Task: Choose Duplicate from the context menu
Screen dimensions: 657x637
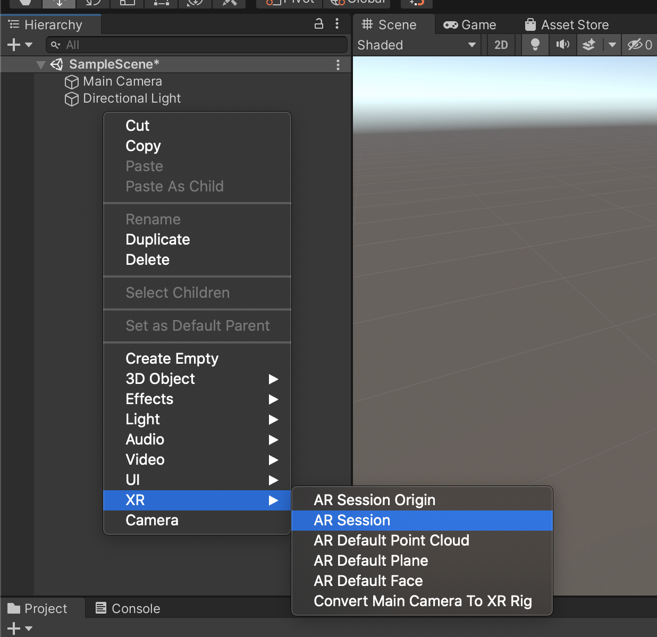Action: pyautogui.click(x=197, y=239)
